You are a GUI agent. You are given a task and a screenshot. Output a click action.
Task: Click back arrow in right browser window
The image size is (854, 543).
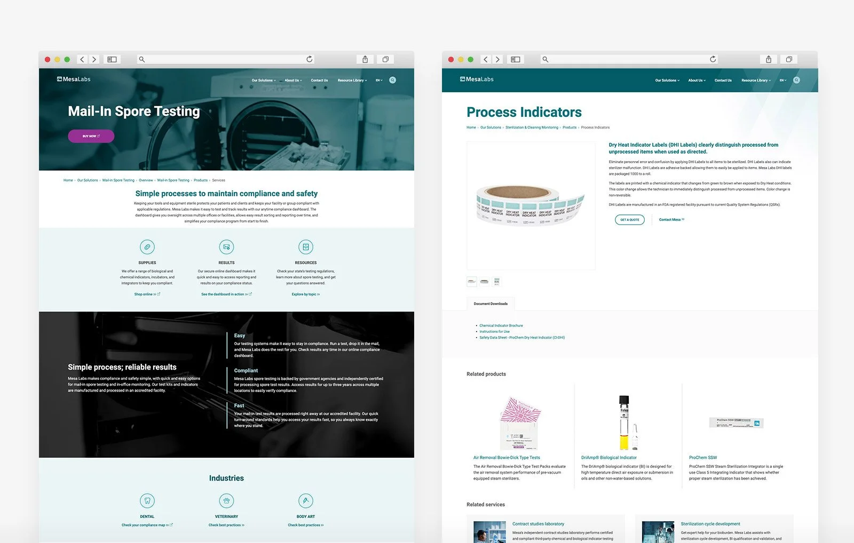coord(486,59)
